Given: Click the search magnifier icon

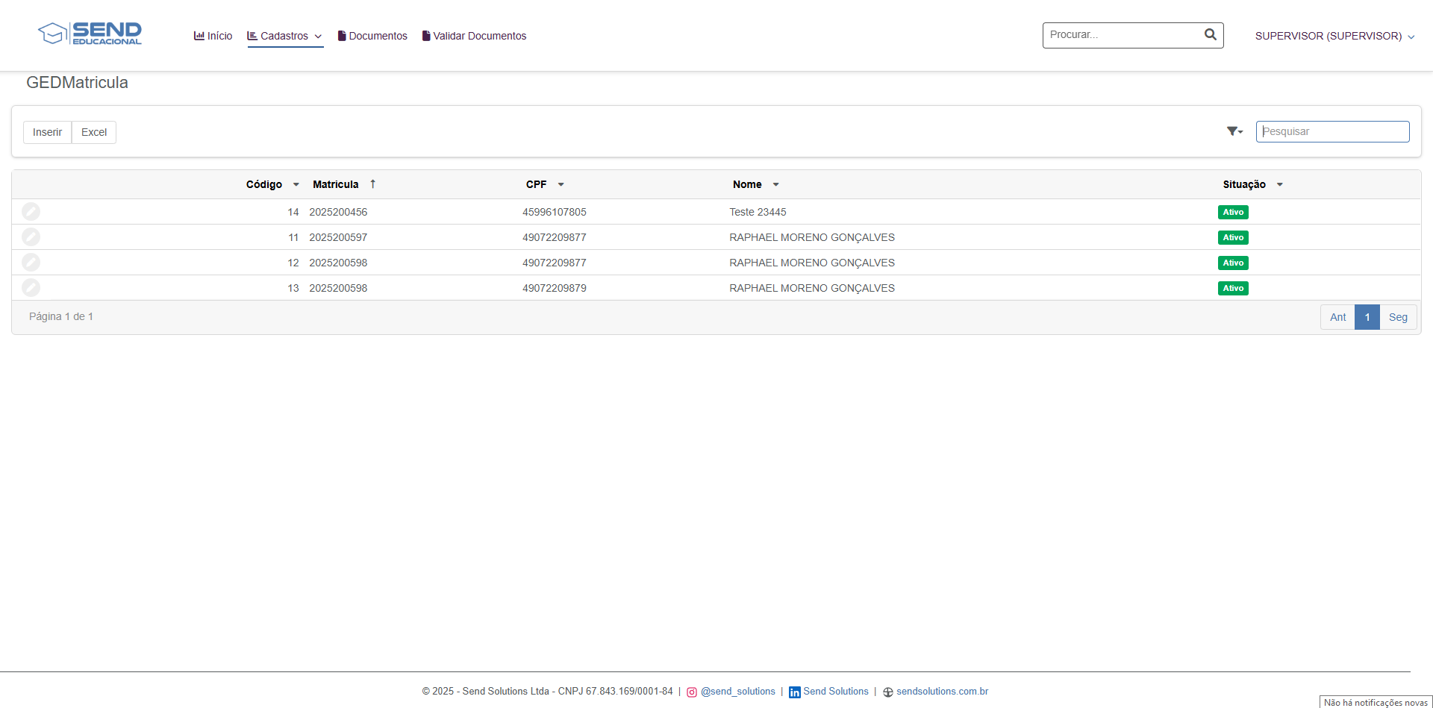Looking at the screenshot, I should pyautogui.click(x=1210, y=34).
